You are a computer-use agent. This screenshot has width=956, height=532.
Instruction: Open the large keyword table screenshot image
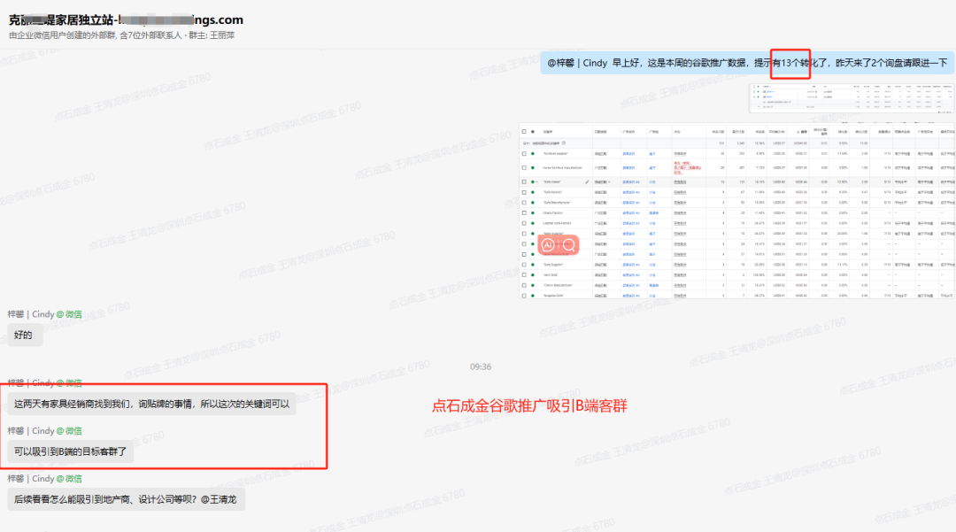point(737,211)
